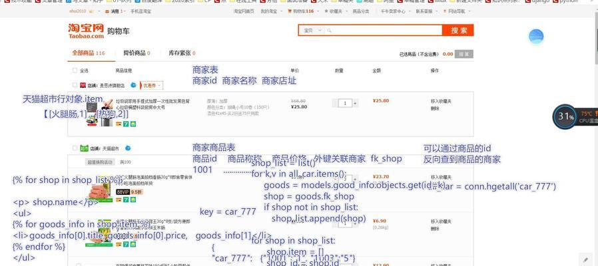Click the star icon beside 收藏夹
Image resolution: width=598 pixels, height=266 pixels.
(x=326, y=11)
